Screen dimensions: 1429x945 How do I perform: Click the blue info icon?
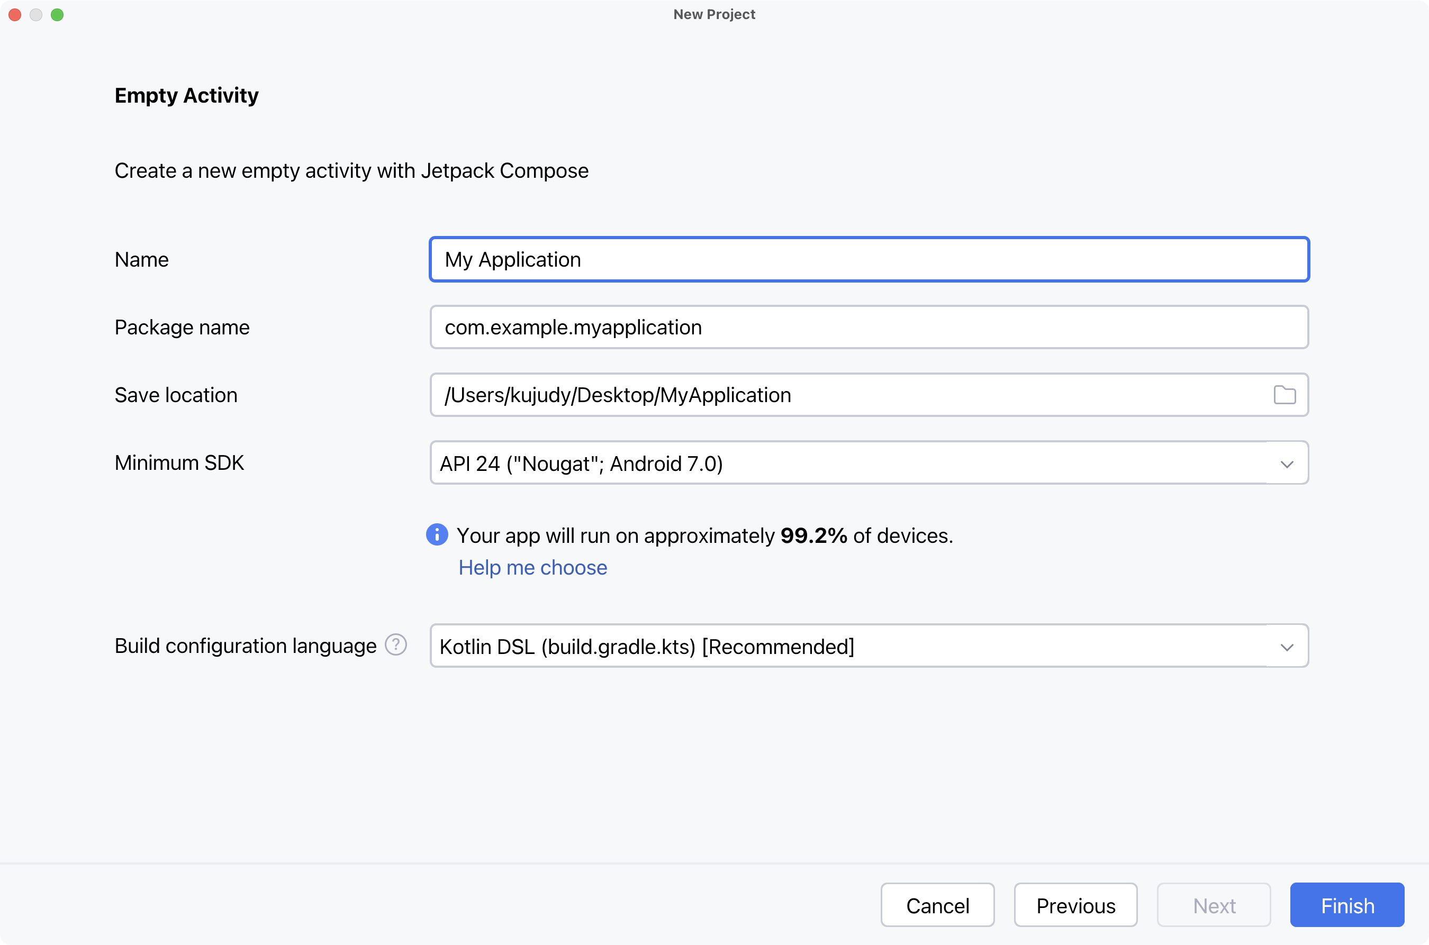[437, 534]
